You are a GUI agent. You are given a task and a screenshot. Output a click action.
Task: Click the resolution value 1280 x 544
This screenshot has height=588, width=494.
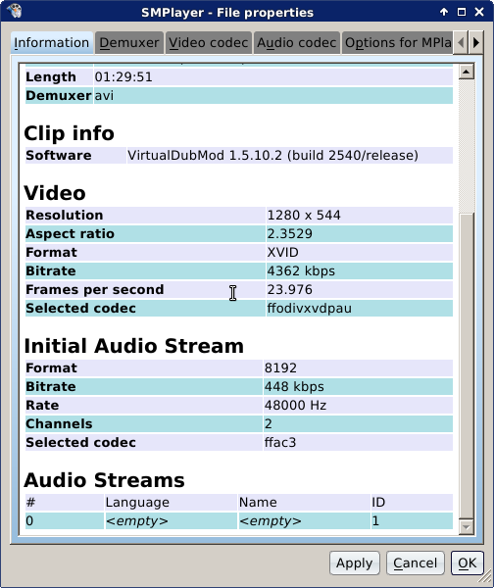tap(304, 216)
